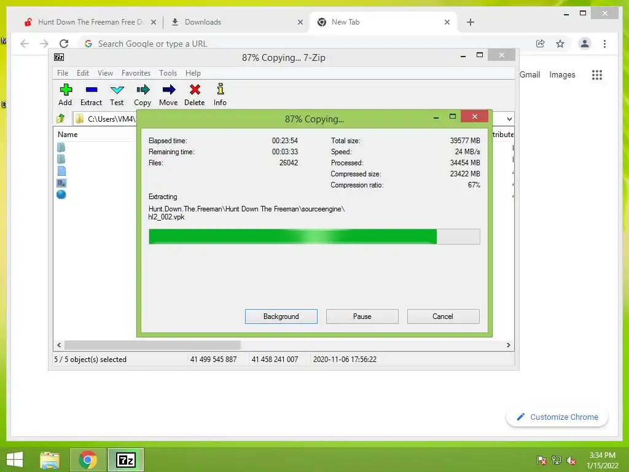Open the View menu in 7-Zip
This screenshot has height=472, width=629.
pos(105,73)
